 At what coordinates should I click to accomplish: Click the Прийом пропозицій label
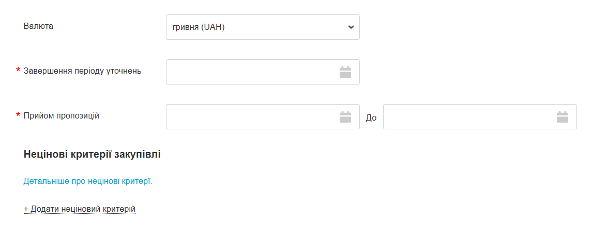tap(61, 115)
